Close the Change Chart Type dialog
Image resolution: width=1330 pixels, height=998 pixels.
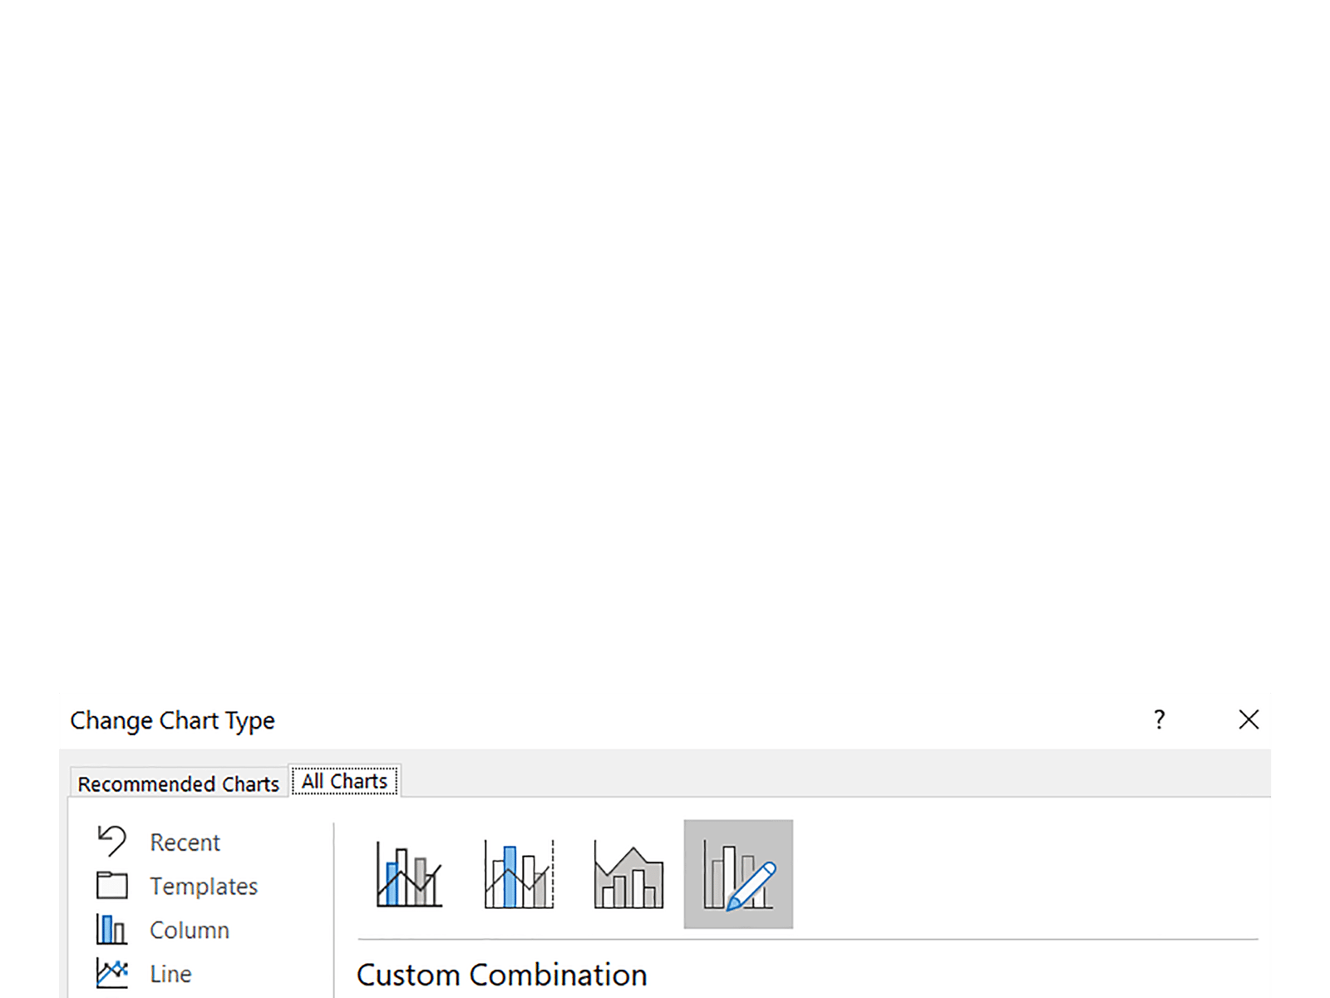click(x=1248, y=719)
